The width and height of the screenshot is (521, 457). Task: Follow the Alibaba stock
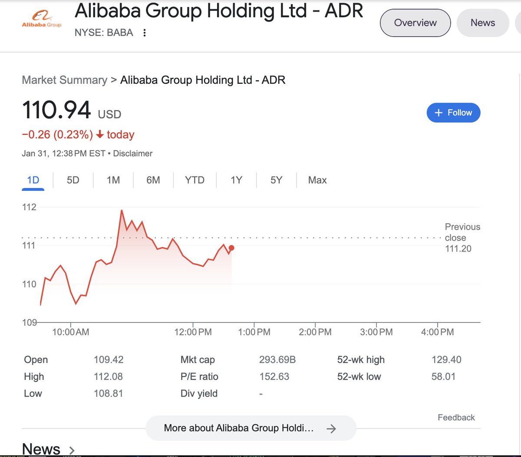tap(453, 113)
